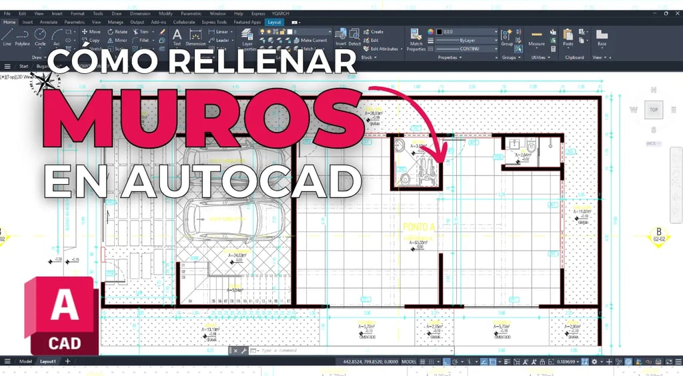Click the Detect block icon
The height and width of the screenshot is (376, 683).
(x=355, y=37)
